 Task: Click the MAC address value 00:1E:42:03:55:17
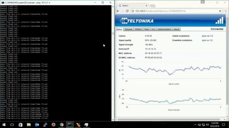[153, 53]
